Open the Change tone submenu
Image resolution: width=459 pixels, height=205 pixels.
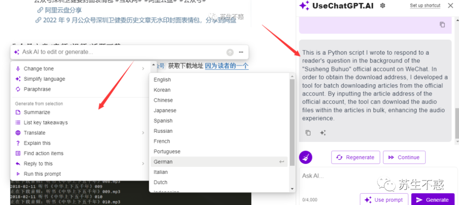80,69
